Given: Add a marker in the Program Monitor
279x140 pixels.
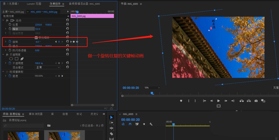Looking at the screenshot, I should pyautogui.click(x=181, y=101).
